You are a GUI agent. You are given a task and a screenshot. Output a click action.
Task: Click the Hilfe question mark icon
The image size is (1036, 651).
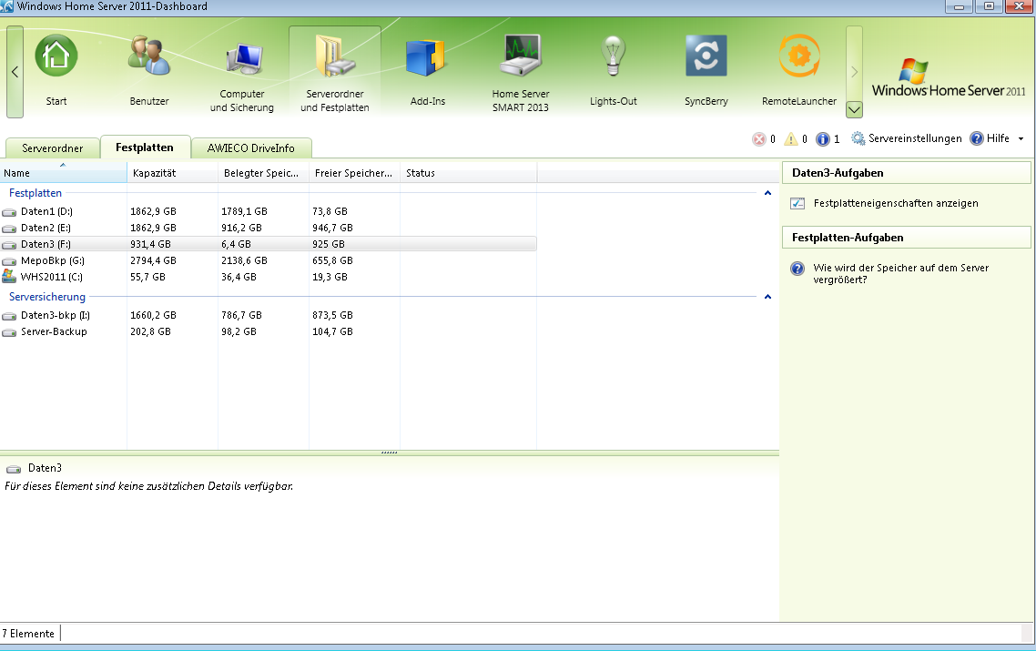977,138
